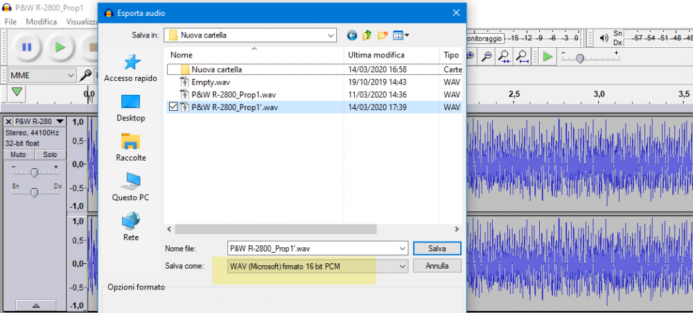Click the Fit Project zoom tool
The height and width of the screenshot is (313, 693).
point(522,56)
